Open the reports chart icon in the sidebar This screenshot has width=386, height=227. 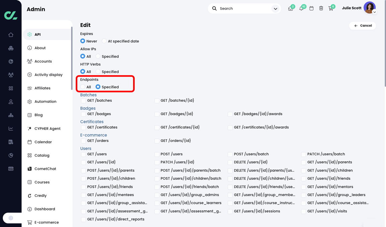[11, 128]
